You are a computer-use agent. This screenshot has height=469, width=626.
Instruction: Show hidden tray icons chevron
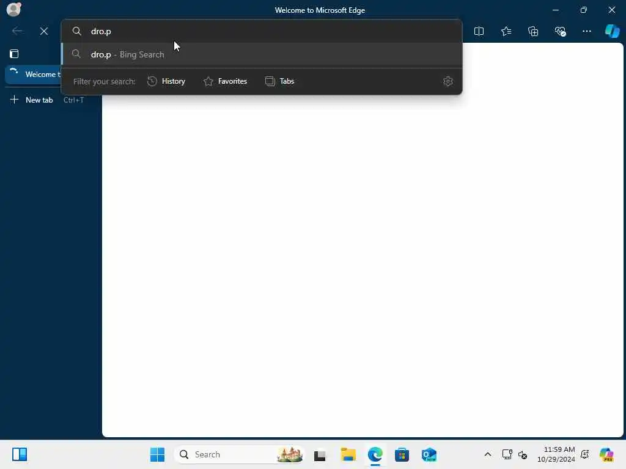(487, 454)
